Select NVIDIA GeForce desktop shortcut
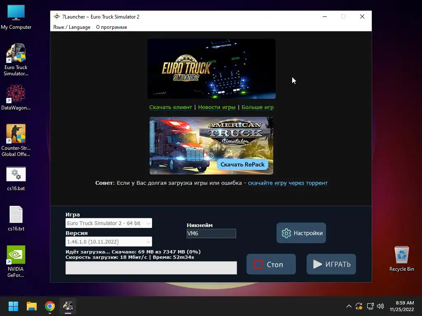 coord(16,261)
